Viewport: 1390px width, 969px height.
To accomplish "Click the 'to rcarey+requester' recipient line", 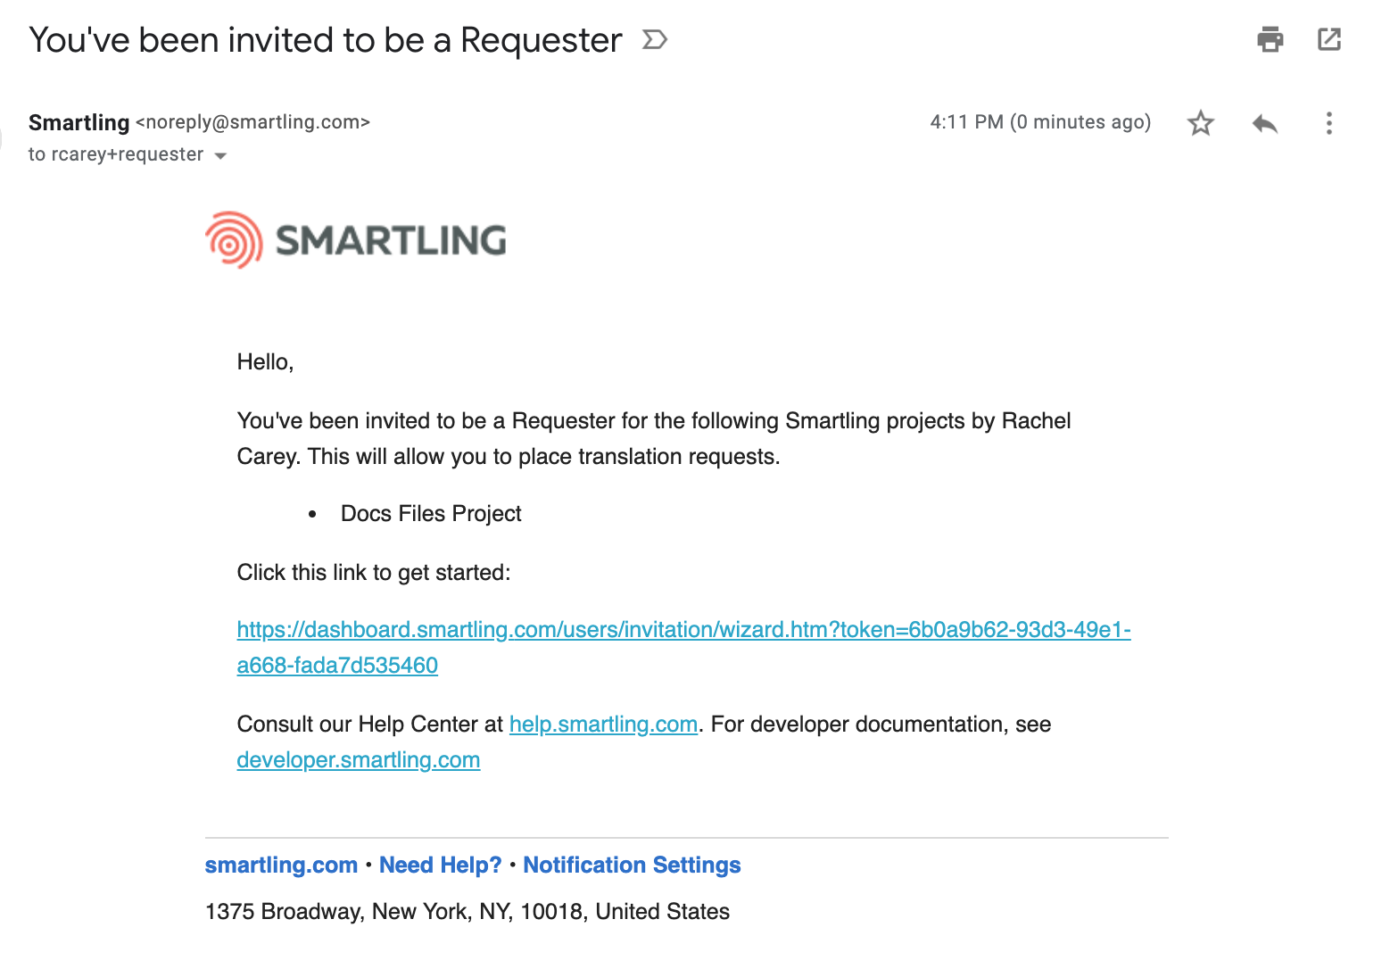I will coord(116,154).
